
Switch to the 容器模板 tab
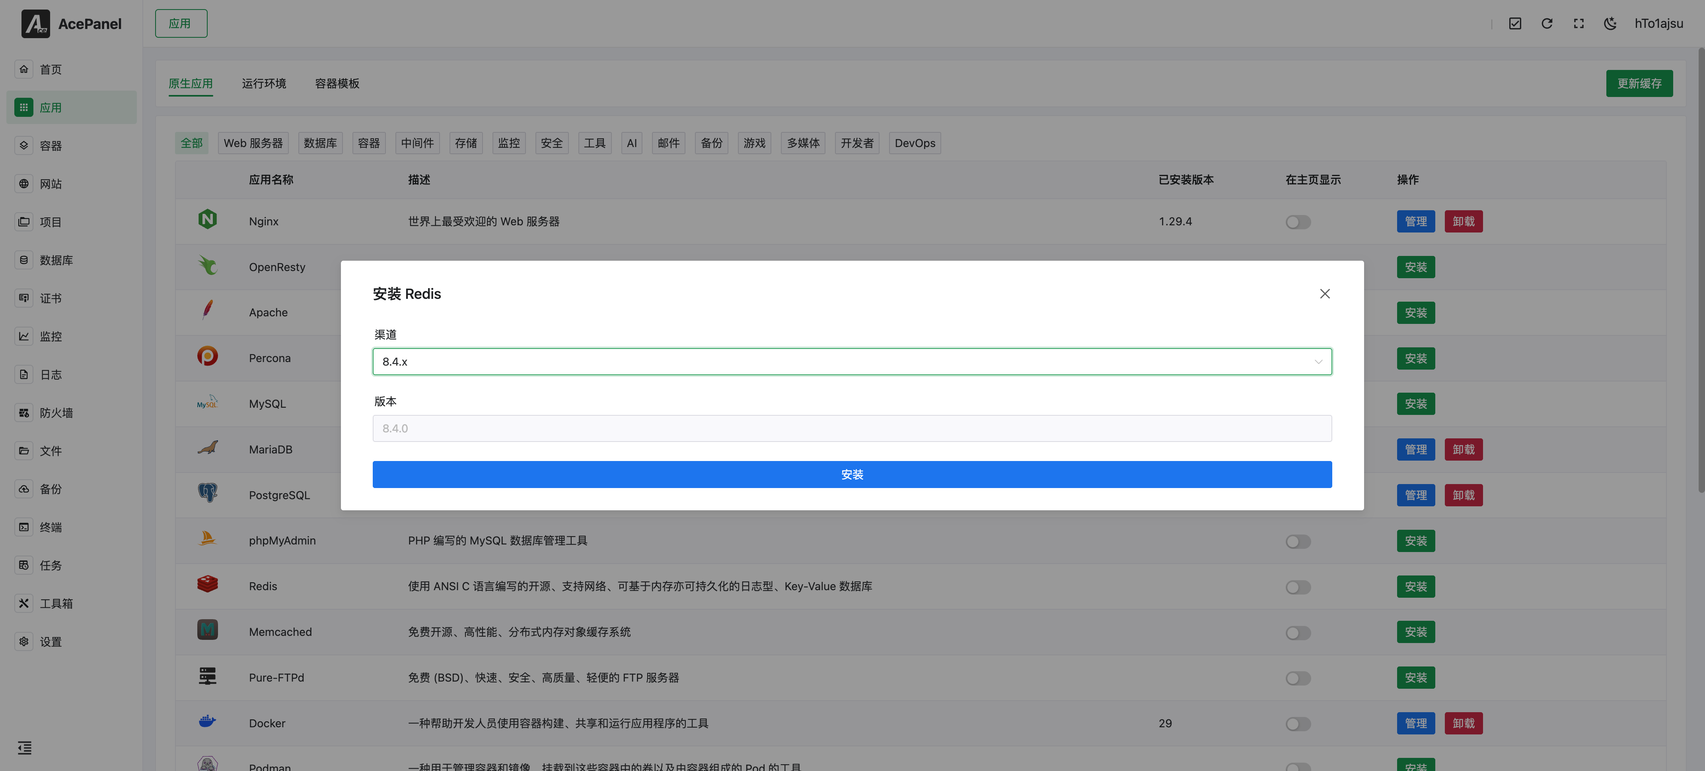pos(337,83)
